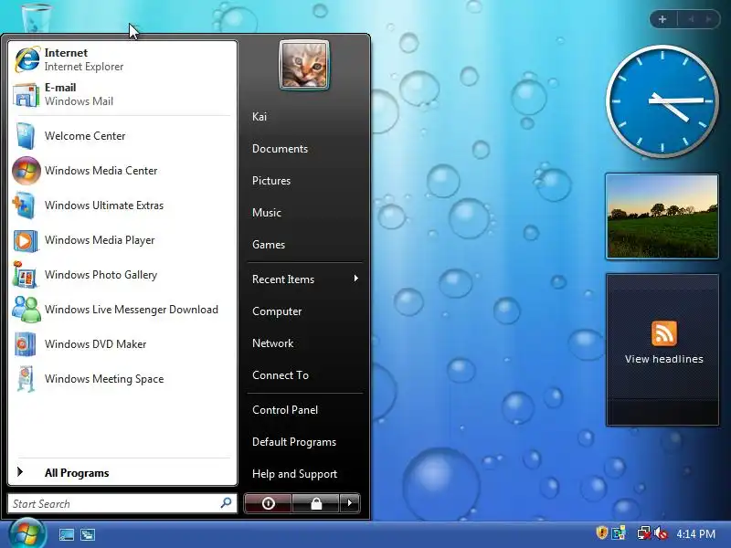Click Windows Ultimate Extras icon
This screenshot has height=548, width=731.
[x=25, y=205]
